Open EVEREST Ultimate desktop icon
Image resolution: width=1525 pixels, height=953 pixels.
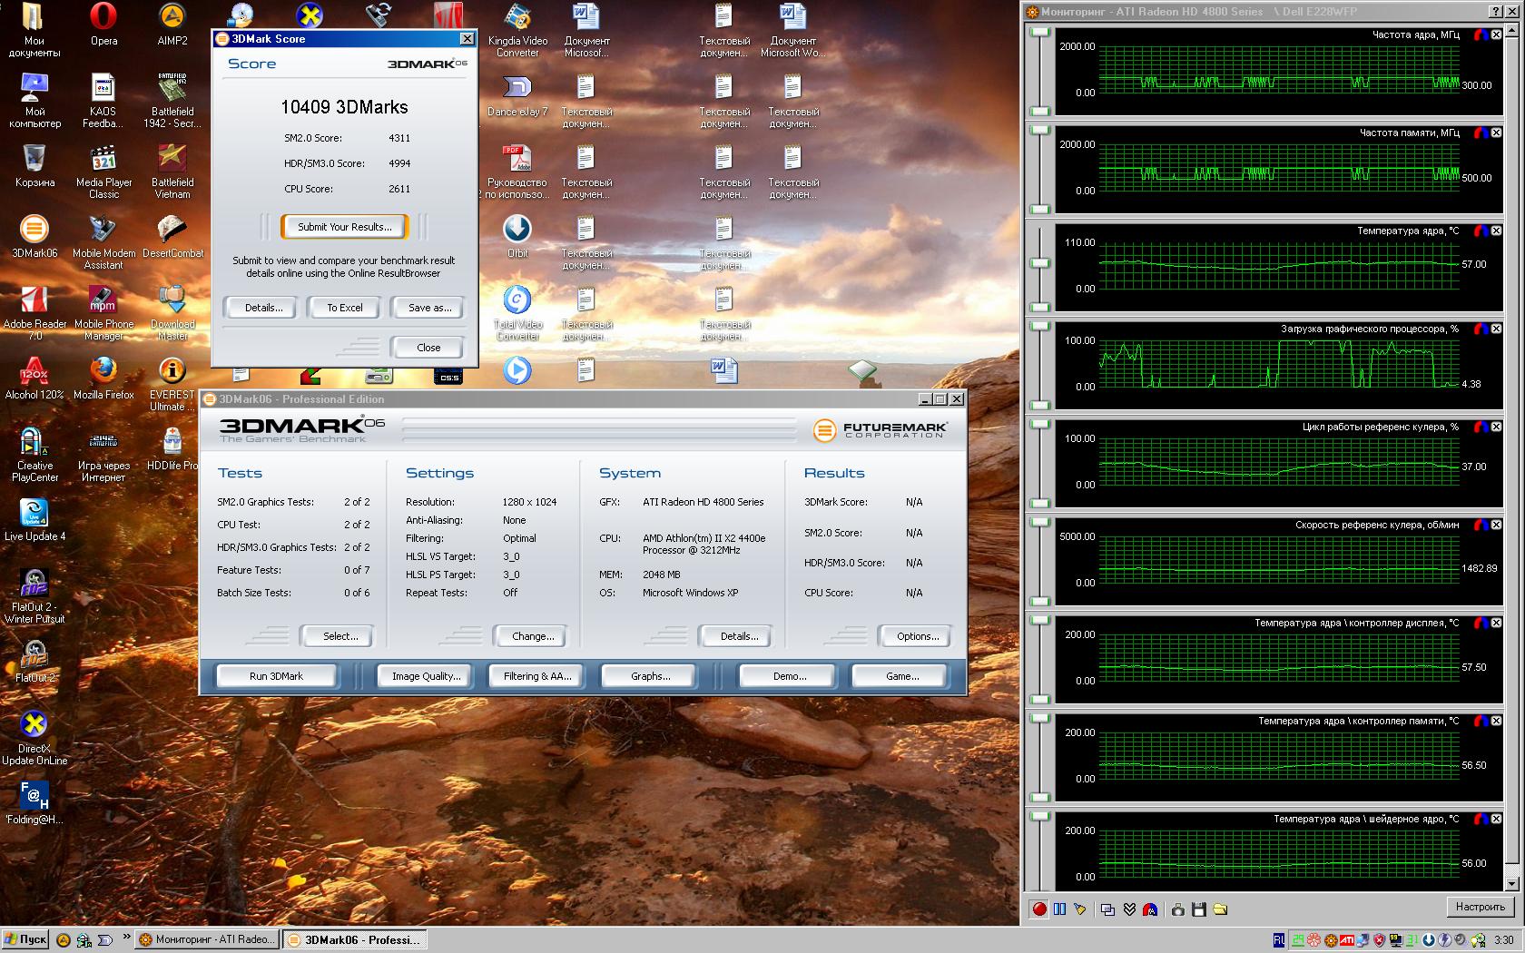coord(172,384)
